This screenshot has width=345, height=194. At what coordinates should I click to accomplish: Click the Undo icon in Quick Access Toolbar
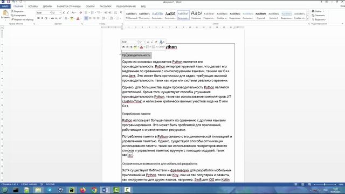click(x=13, y=2)
